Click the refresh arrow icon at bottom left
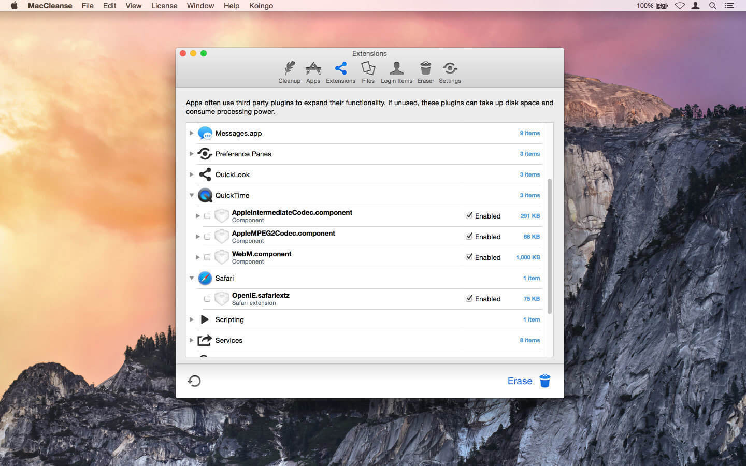Image resolution: width=746 pixels, height=466 pixels. (194, 381)
